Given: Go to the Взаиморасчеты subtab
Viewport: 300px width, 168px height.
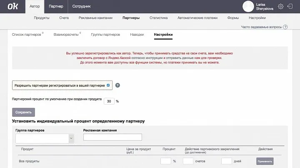Looking at the screenshot, I should 66,34.
